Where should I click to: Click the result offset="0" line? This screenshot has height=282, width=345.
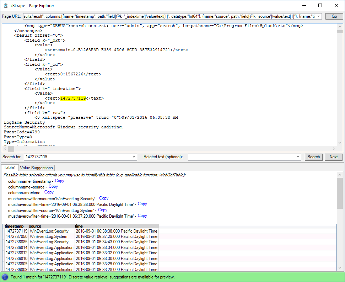pyautogui.click(x=38, y=35)
